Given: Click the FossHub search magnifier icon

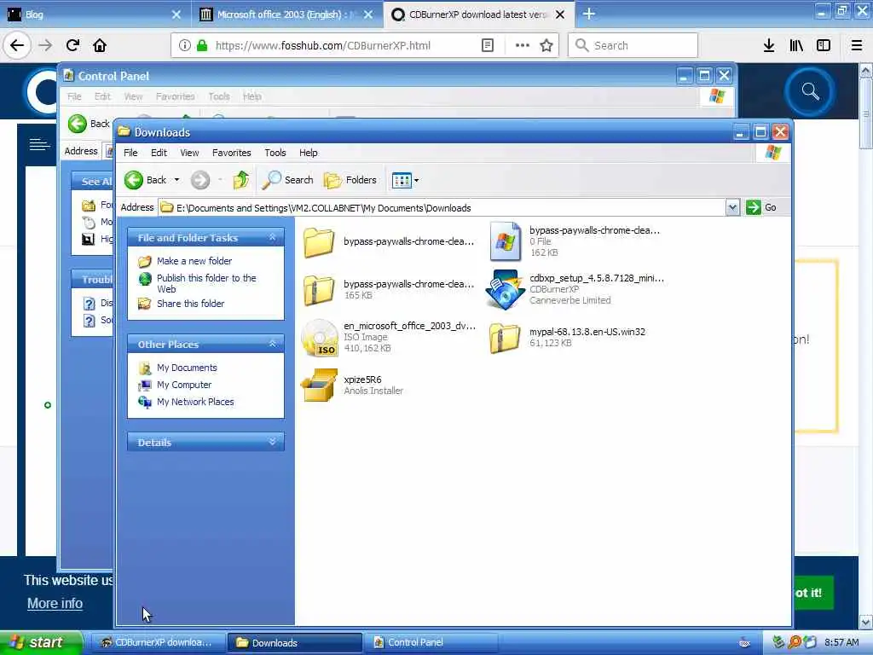Looking at the screenshot, I should pyautogui.click(x=810, y=91).
